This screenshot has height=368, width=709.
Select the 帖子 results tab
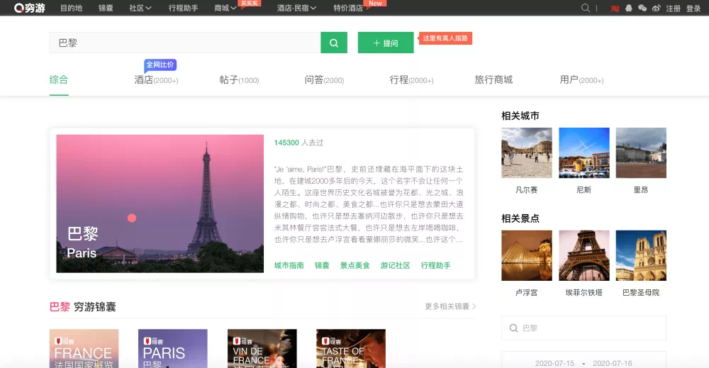click(239, 80)
